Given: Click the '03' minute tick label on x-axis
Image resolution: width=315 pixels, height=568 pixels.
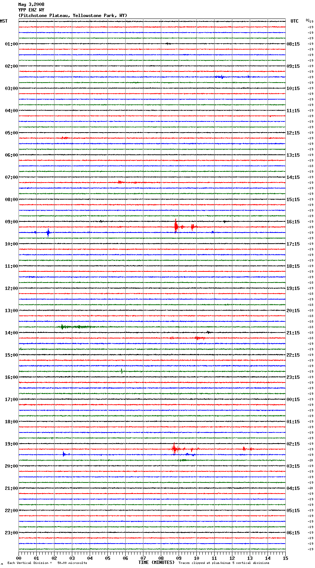Looking at the screenshot, I should (x=72, y=558).
